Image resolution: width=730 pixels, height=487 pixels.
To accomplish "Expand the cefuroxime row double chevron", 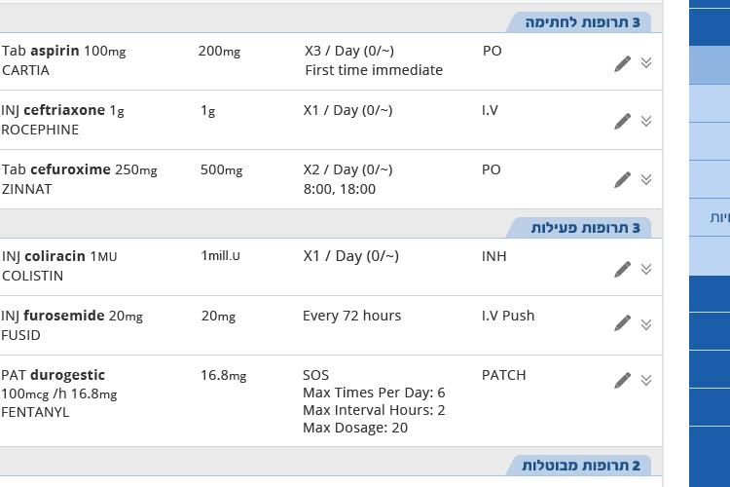I will click(x=646, y=180).
